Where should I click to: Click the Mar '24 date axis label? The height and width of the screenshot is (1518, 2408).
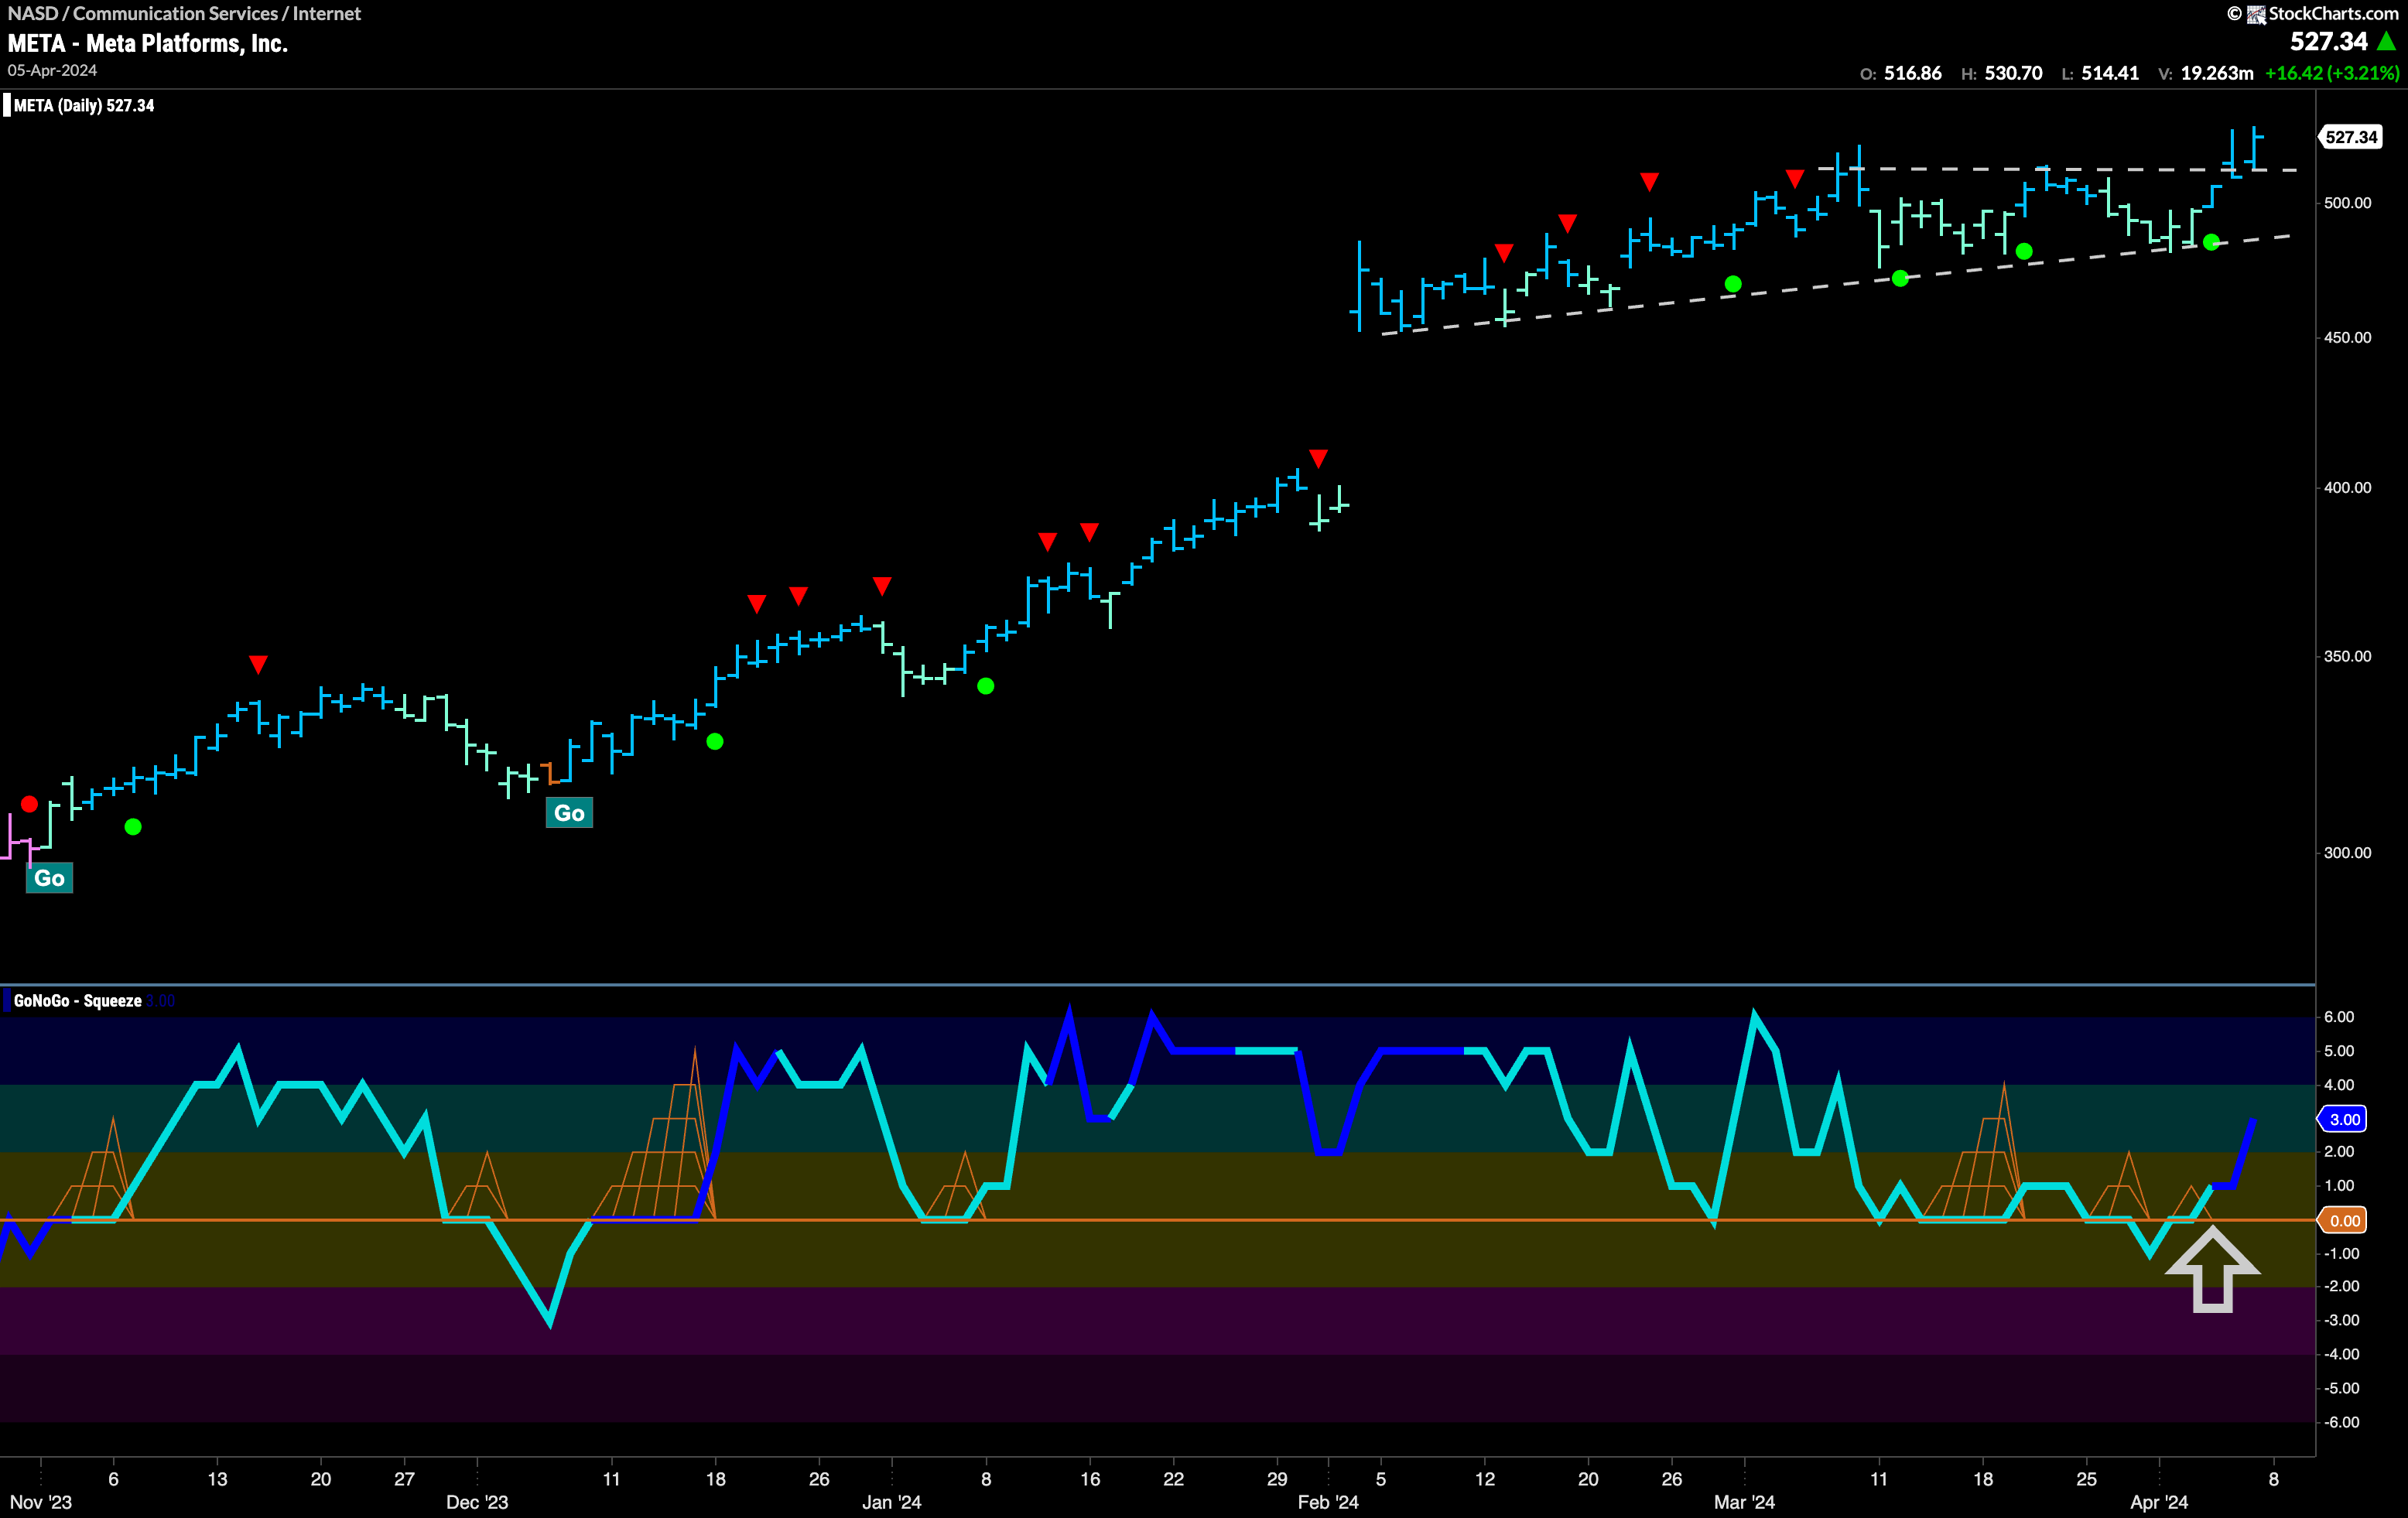click(1744, 1503)
